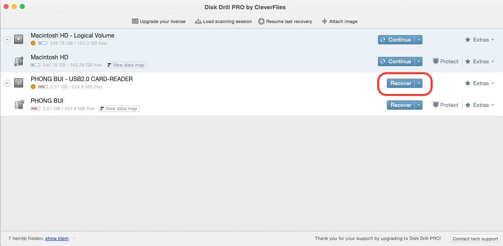
Task: Protect the PHONG BUI partition
Action: click(x=446, y=105)
